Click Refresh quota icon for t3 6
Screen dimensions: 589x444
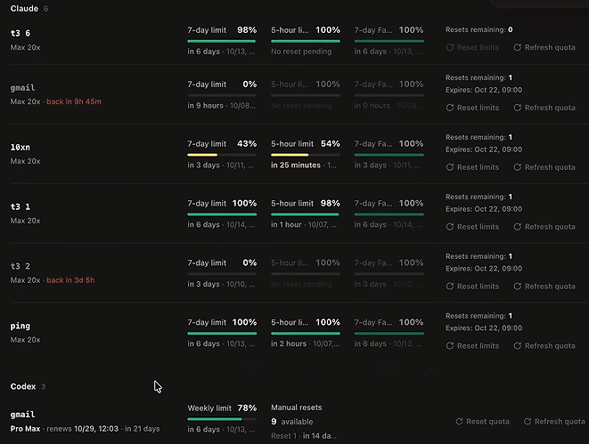tap(517, 47)
